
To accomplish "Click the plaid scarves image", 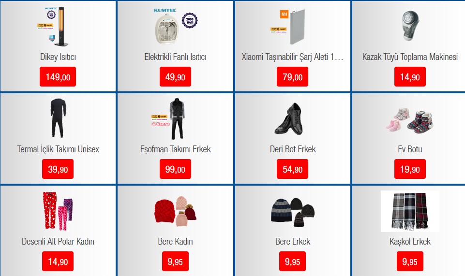I will pyautogui.click(x=410, y=211).
